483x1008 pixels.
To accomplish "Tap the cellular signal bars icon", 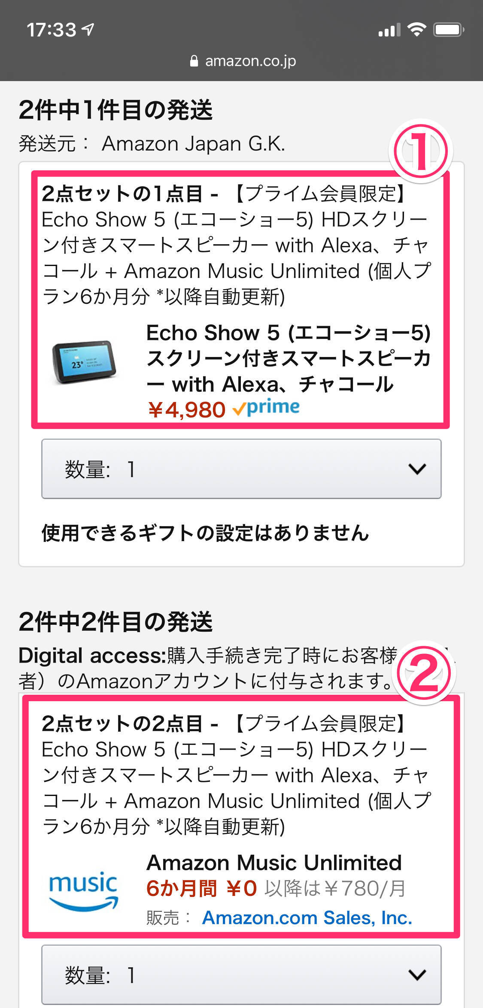I will click(389, 30).
